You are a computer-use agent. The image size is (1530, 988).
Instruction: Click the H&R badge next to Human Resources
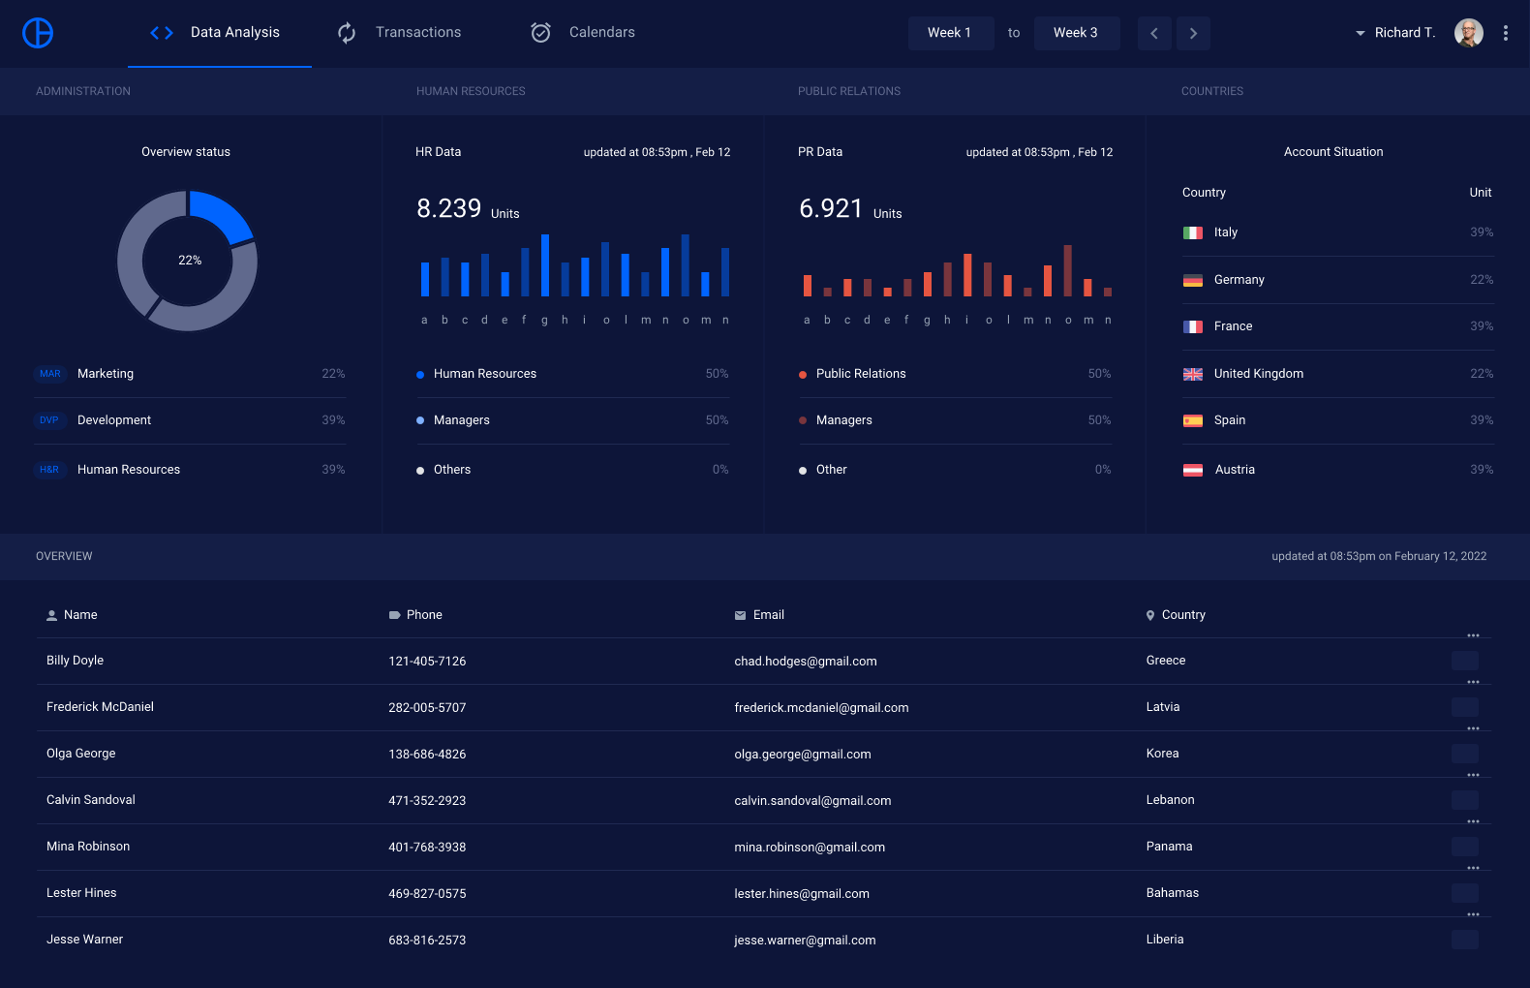pos(49,470)
